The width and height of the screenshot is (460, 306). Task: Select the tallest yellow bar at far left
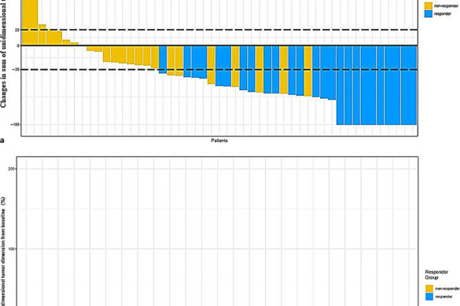pos(30,22)
